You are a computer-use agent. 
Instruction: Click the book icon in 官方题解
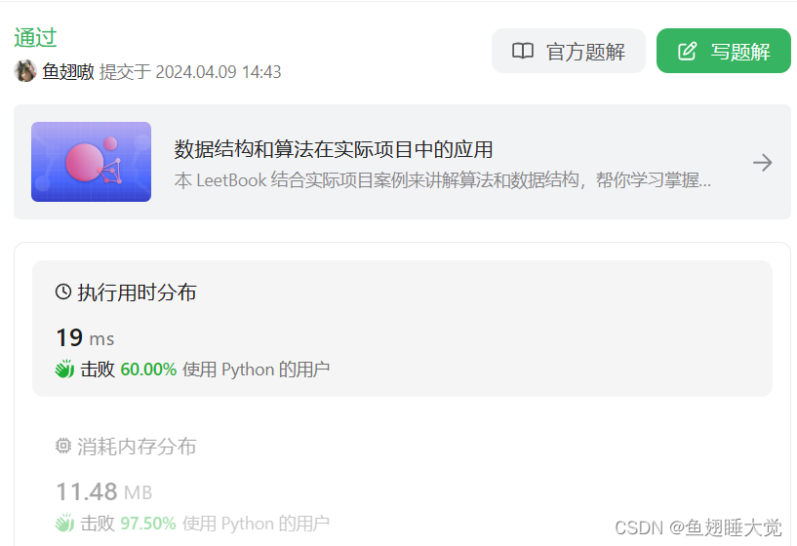(x=522, y=52)
